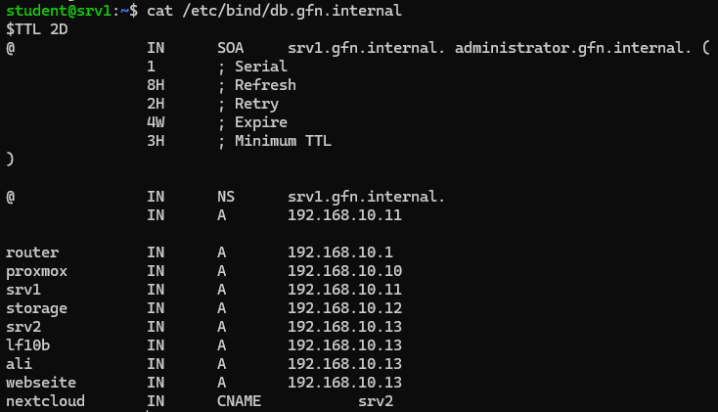718x412 pixels.
Task: Click IP address 192.168.10.12
Action: 344,308
